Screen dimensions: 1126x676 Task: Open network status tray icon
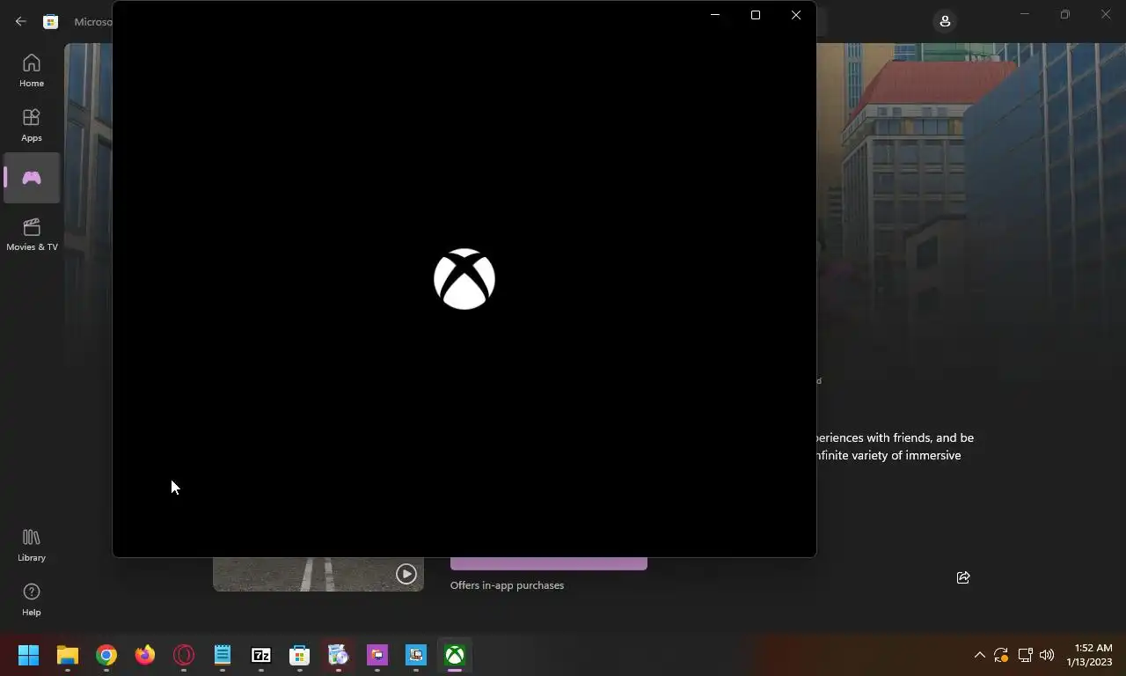click(1025, 655)
